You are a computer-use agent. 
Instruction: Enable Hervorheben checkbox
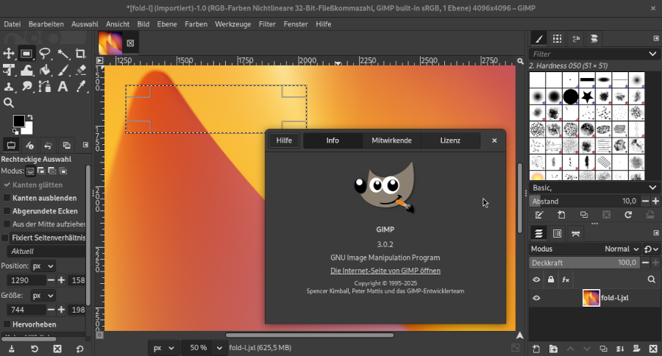click(x=7, y=324)
